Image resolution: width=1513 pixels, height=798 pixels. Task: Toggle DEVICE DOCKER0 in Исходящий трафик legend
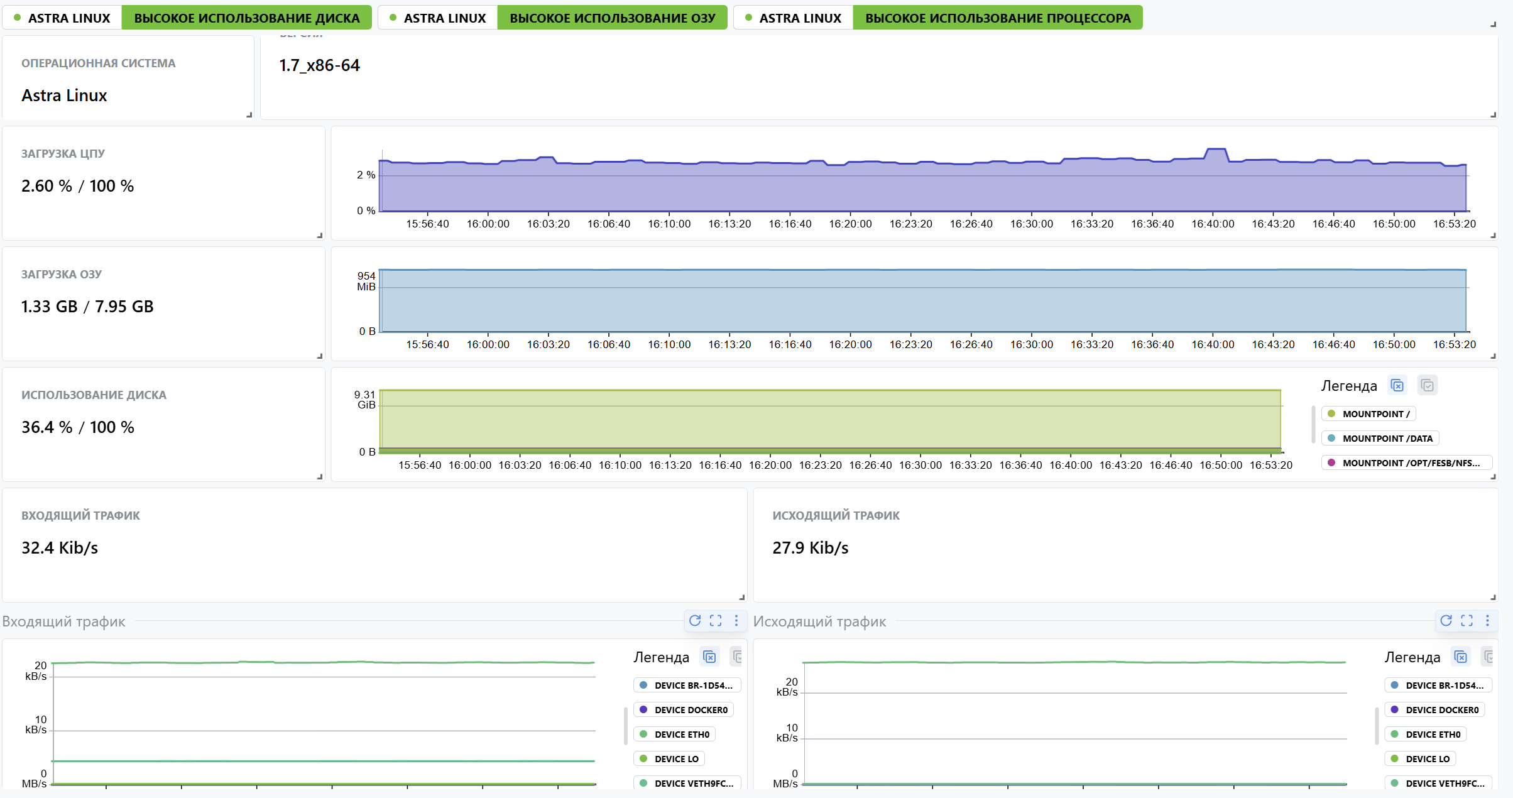coord(1434,709)
